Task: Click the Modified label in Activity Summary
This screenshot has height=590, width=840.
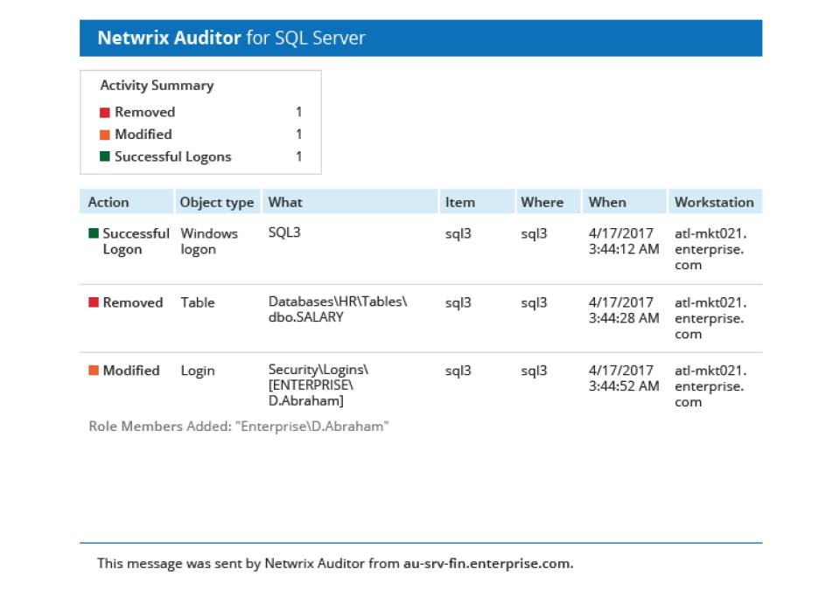Action: click(143, 135)
